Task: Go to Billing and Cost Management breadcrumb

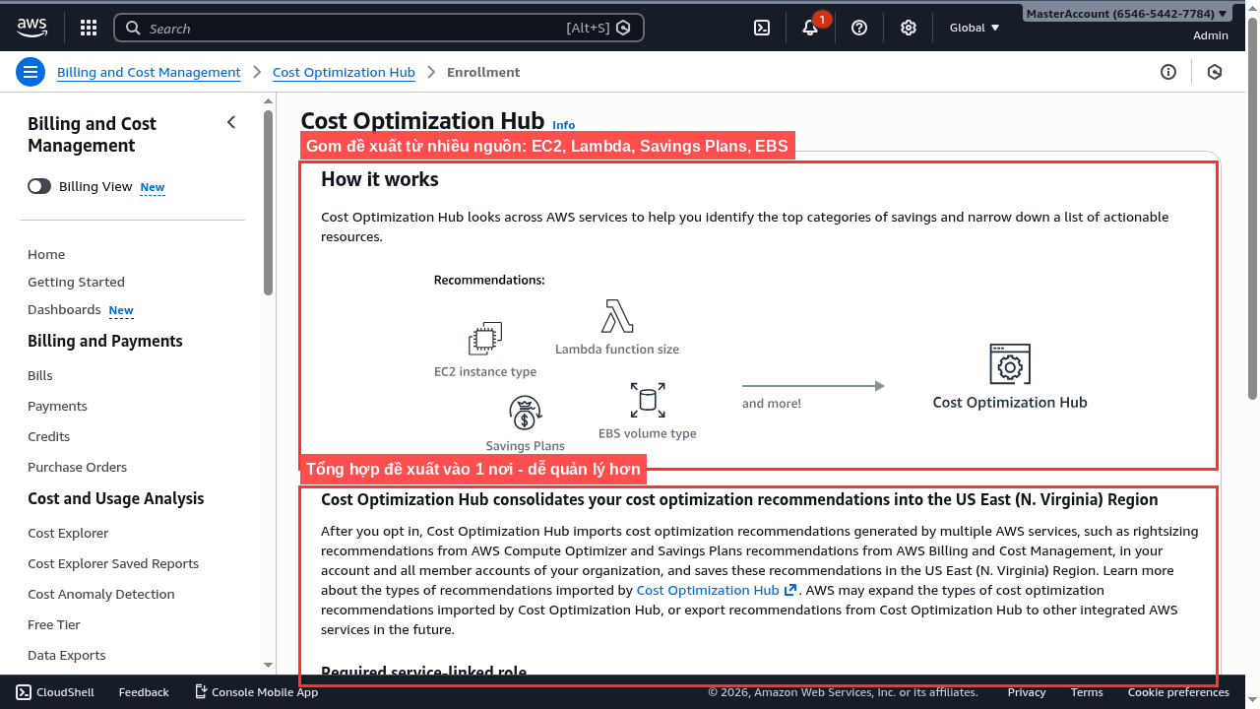Action: pyautogui.click(x=149, y=72)
